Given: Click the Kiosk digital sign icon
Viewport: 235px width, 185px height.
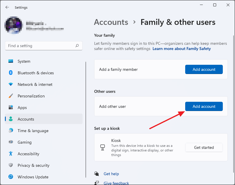Looking at the screenshot, I should tap(103, 147).
